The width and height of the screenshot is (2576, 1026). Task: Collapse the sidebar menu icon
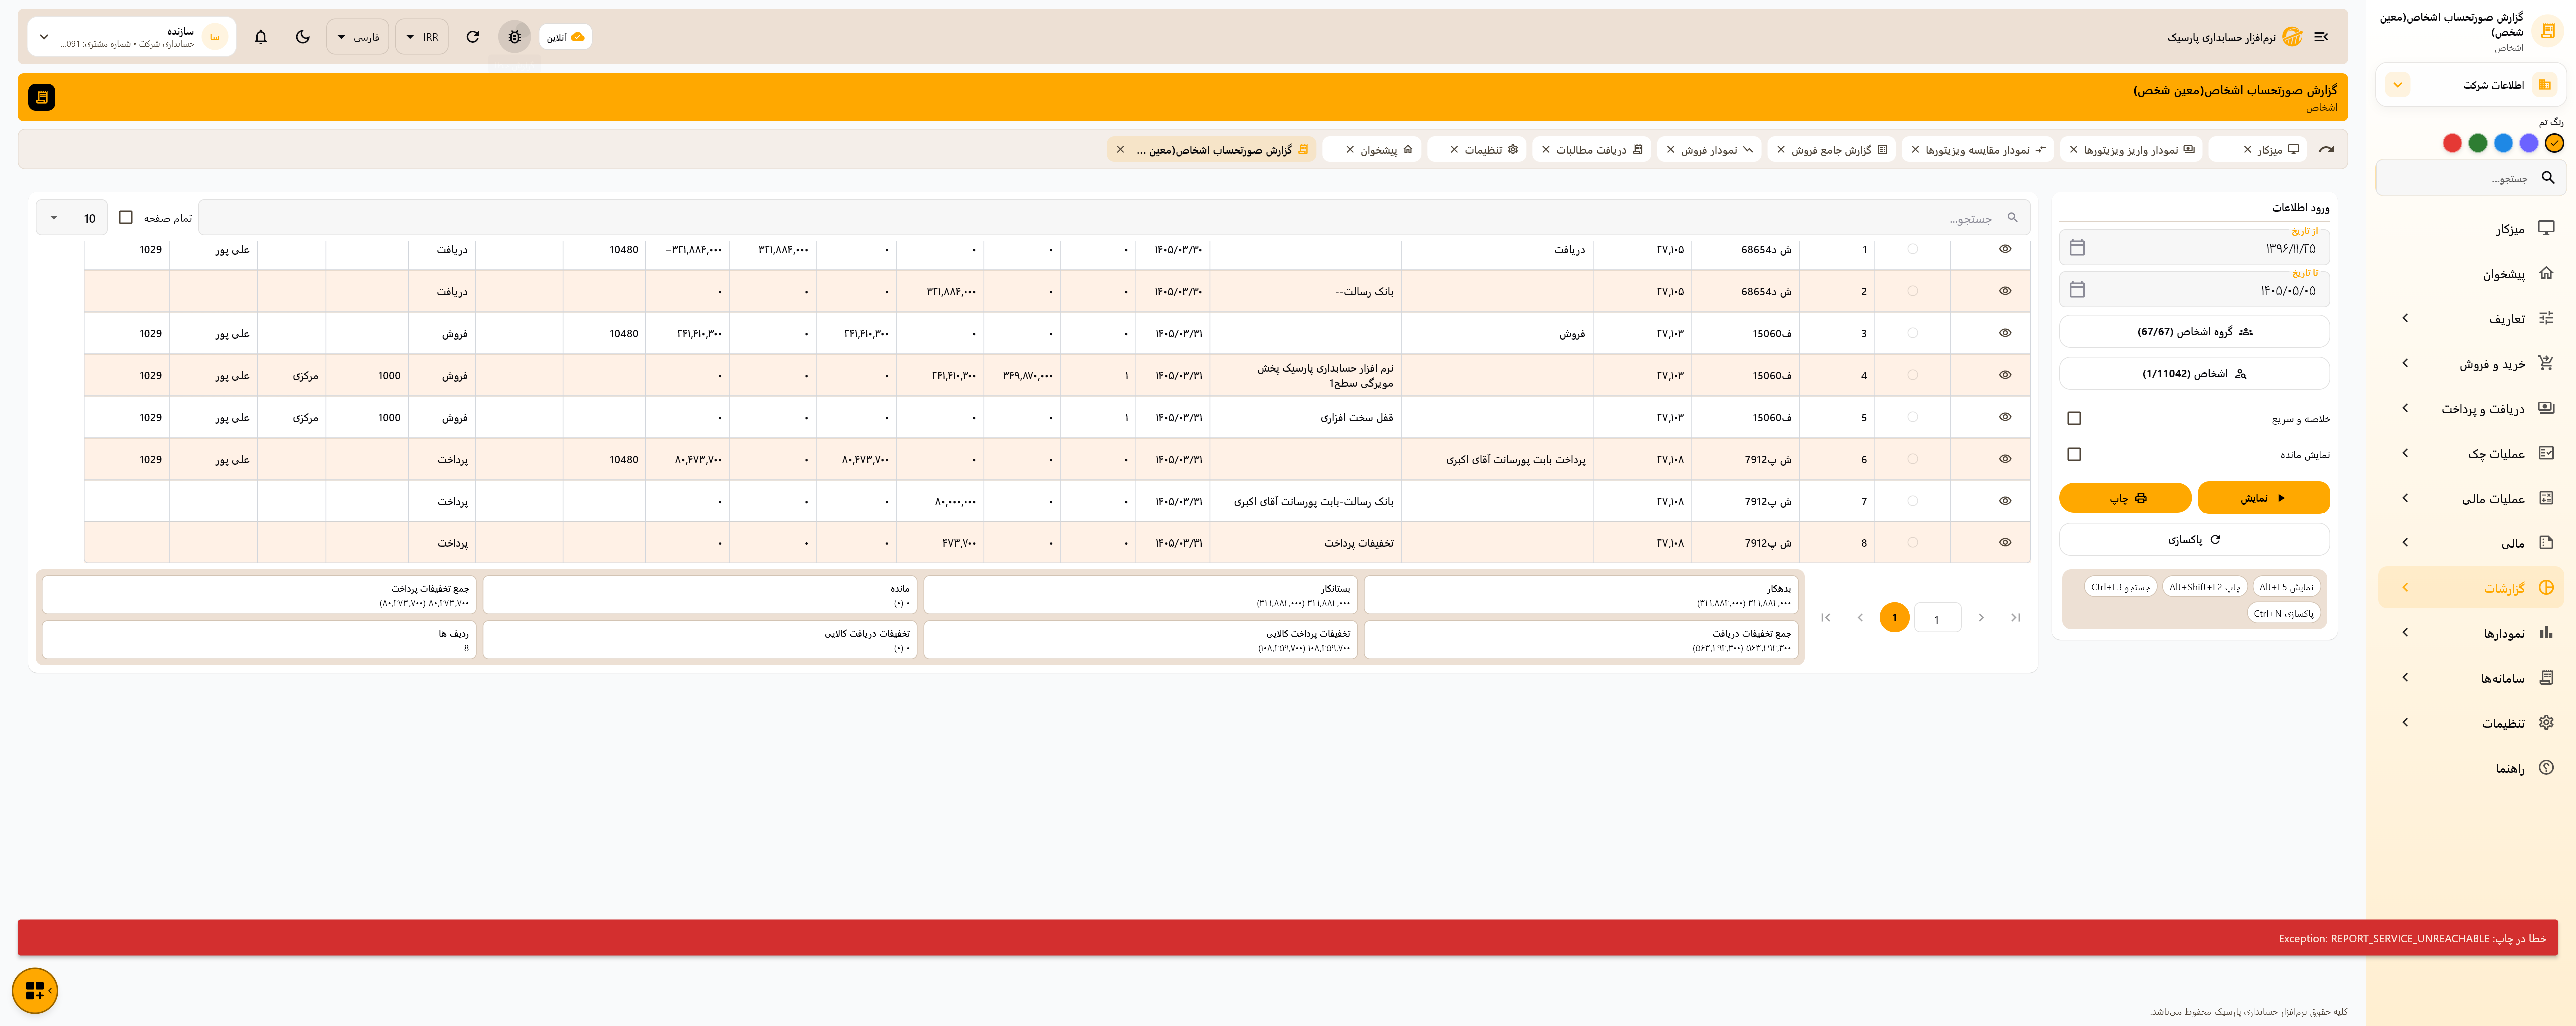(x=2321, y=37)
